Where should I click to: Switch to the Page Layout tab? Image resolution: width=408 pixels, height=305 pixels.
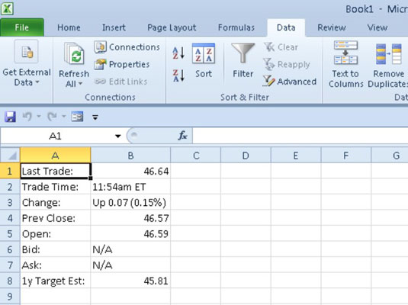tap(172, 27)
